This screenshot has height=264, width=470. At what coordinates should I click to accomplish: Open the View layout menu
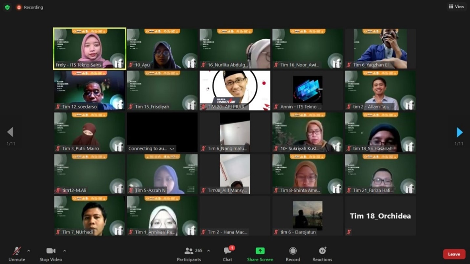(x=457, y=7)
